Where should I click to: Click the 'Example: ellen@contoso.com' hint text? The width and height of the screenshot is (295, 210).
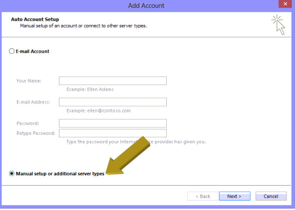pyautogui.click(x=99, y=110)
